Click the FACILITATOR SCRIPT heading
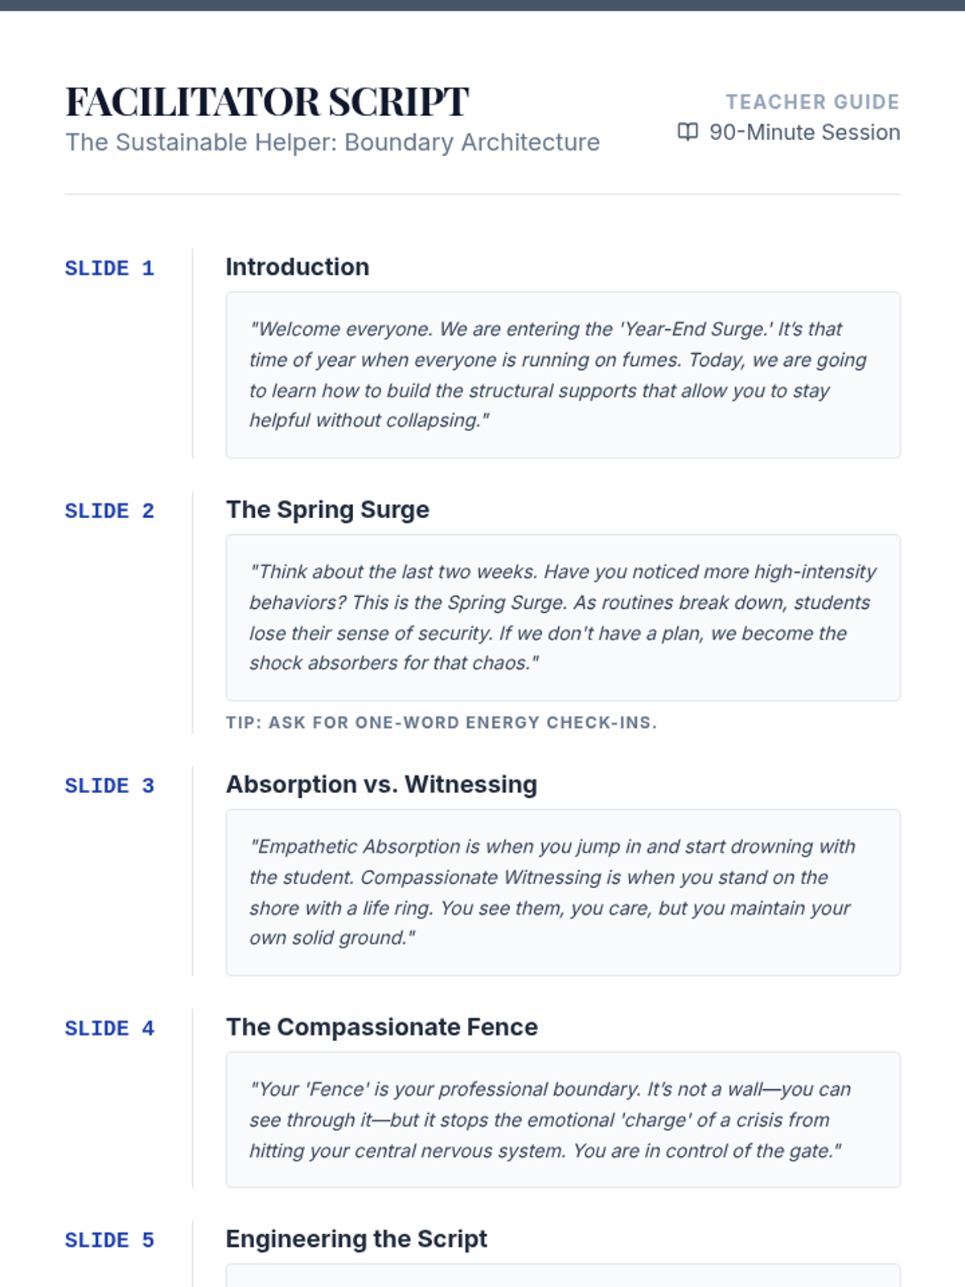The width and height of the screenshot is (965, 1287). pos(267,102)
